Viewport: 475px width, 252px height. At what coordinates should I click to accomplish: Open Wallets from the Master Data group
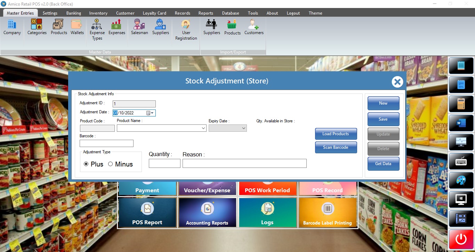point(77,27)
